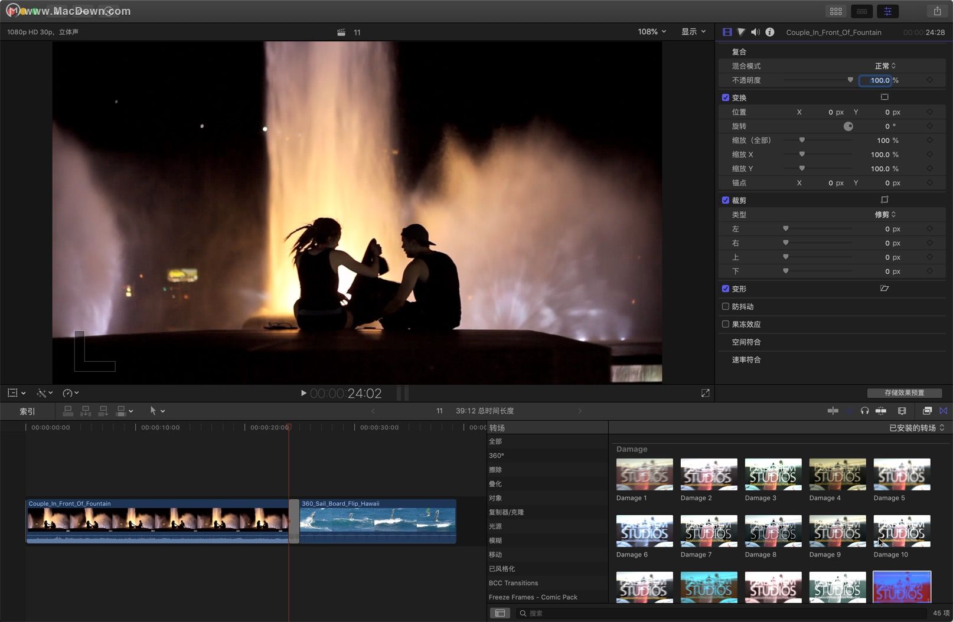Select the Damage 3 transition thumbnail

(773, 474)
